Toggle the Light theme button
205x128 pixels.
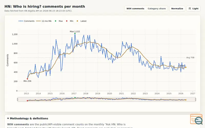(193, 8)
